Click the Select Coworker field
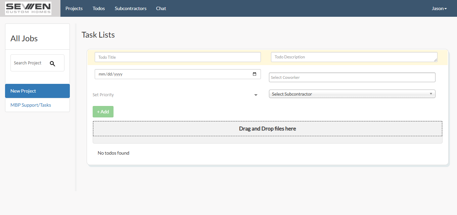The width and height of the screenshot is (457, 215). pyautogui.click(x=352, y=77)
